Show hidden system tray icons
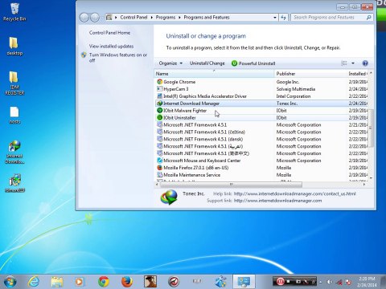386x289 pixels. coord(321,282)
